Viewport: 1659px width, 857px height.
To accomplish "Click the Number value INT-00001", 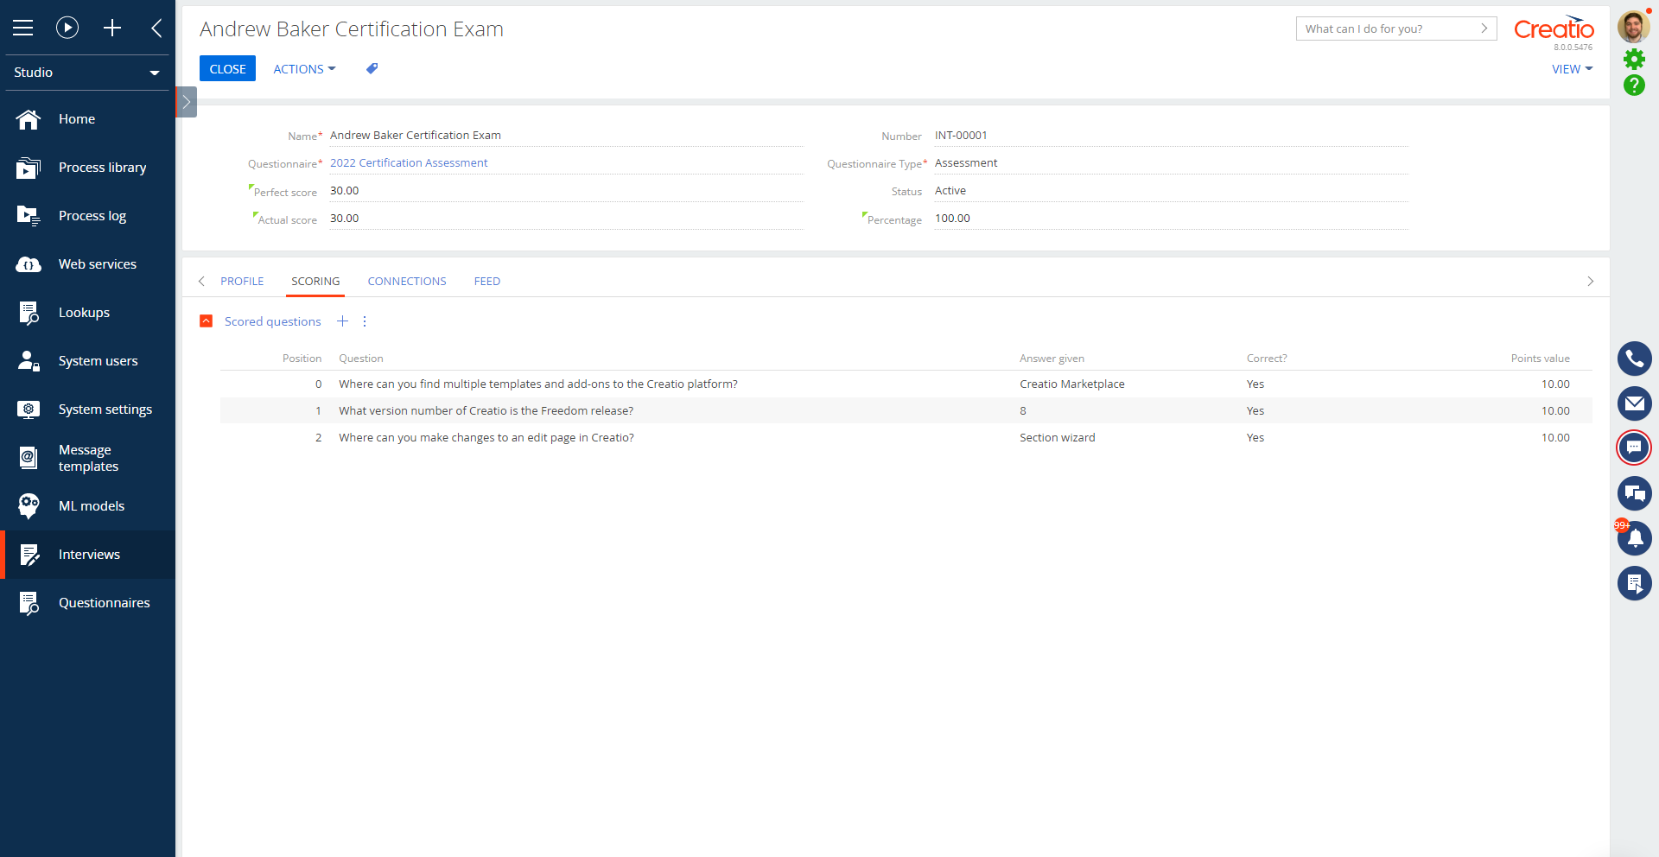I will click(x=961, y=136).
